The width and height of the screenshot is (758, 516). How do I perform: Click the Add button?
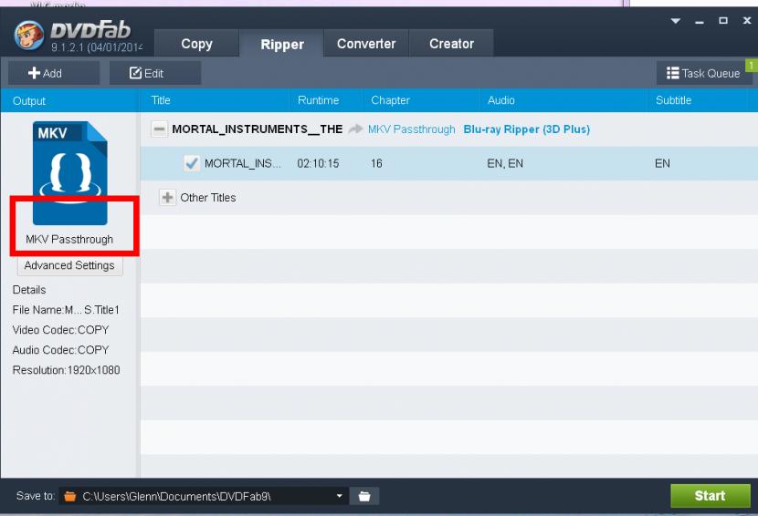coord(54,73)
